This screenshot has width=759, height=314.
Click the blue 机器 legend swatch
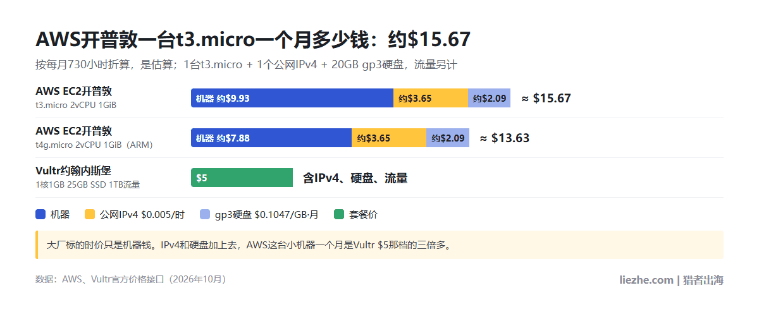point(40,215)
